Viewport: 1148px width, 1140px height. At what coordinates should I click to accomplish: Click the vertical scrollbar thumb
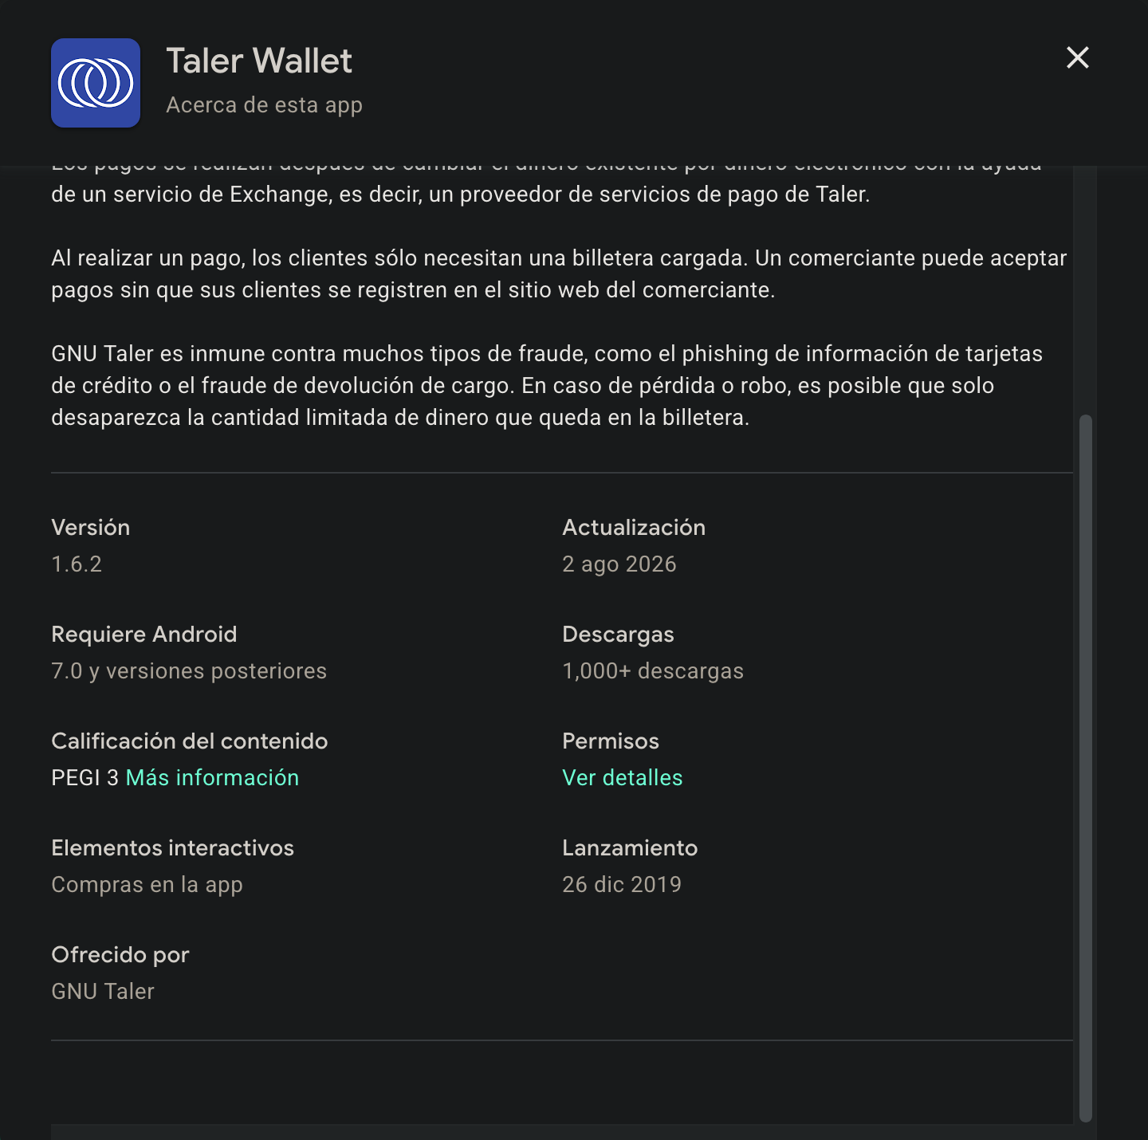click(1085, 768)
